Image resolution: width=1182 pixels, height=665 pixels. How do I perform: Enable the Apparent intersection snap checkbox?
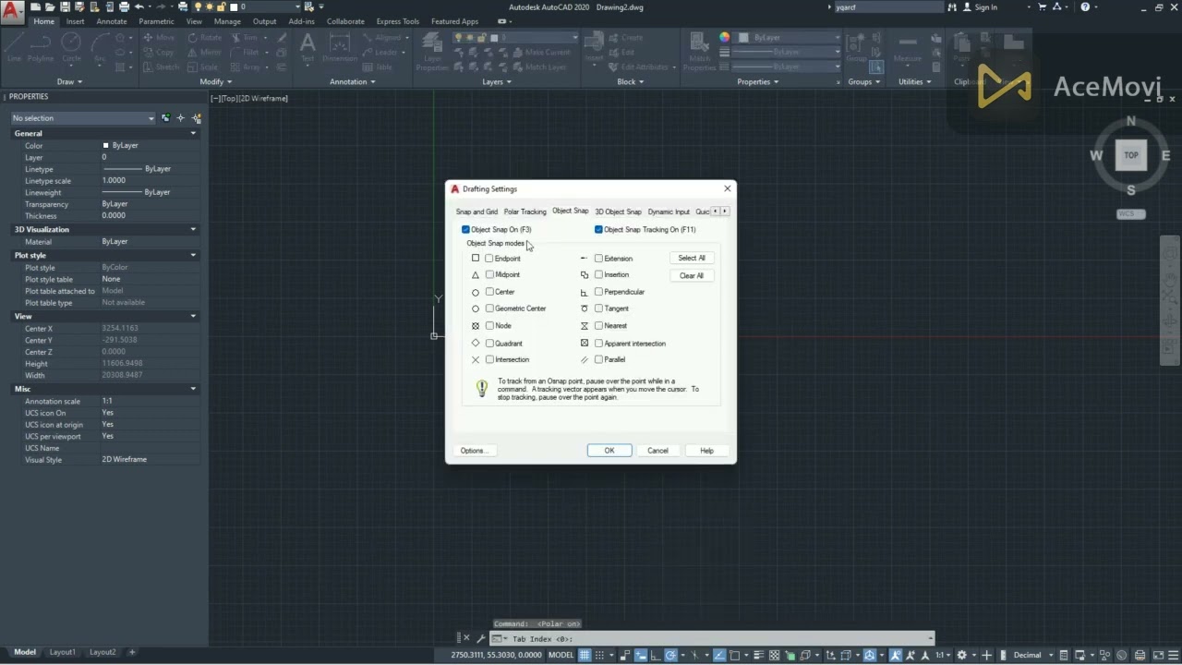coord(598,344)
